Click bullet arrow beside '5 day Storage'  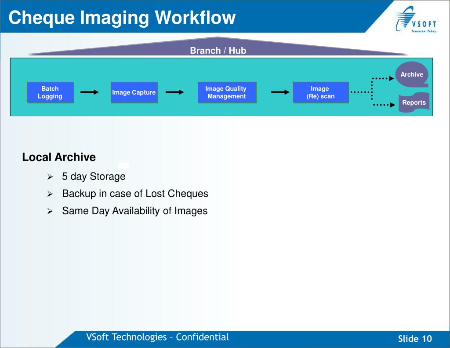(x=50, y=177)
